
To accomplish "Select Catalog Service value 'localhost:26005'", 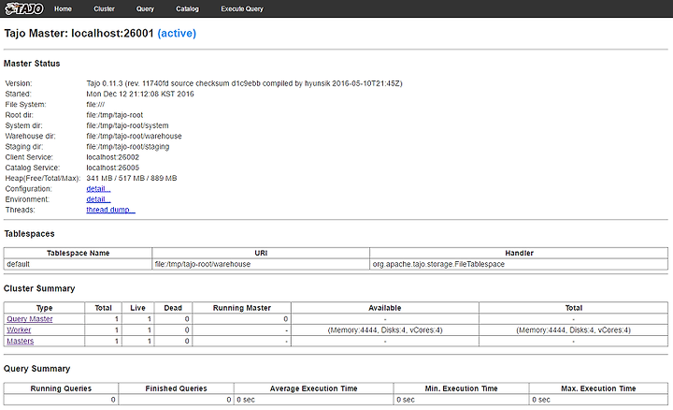I will (113, 168).
